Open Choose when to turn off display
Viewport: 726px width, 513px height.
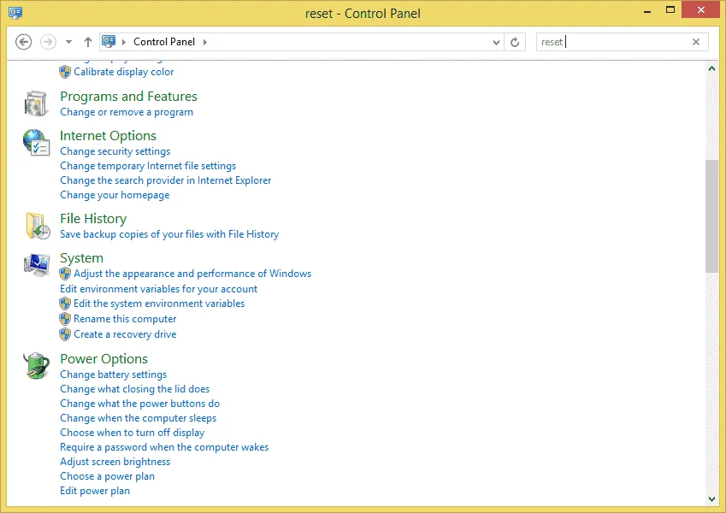(x=133, y=433)
